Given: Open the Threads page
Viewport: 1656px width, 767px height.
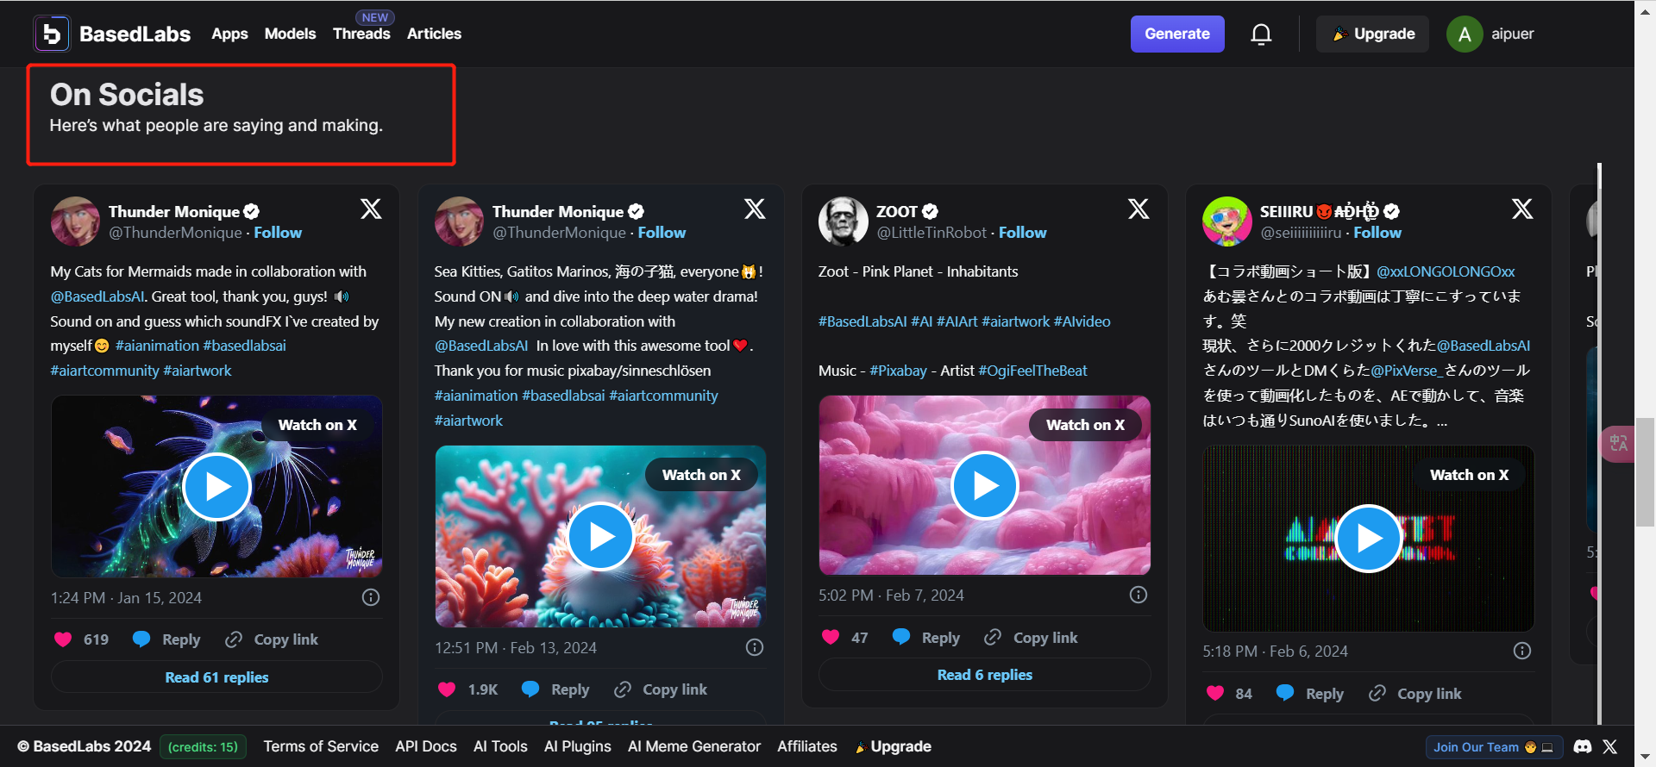Looking at the screenshot, I should 361,34.
